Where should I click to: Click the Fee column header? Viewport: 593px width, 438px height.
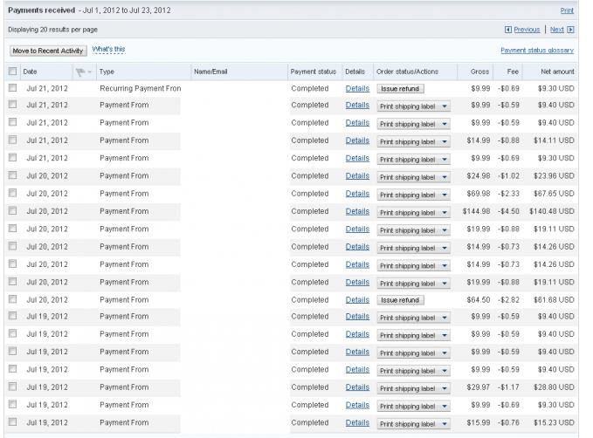(513, 72)
